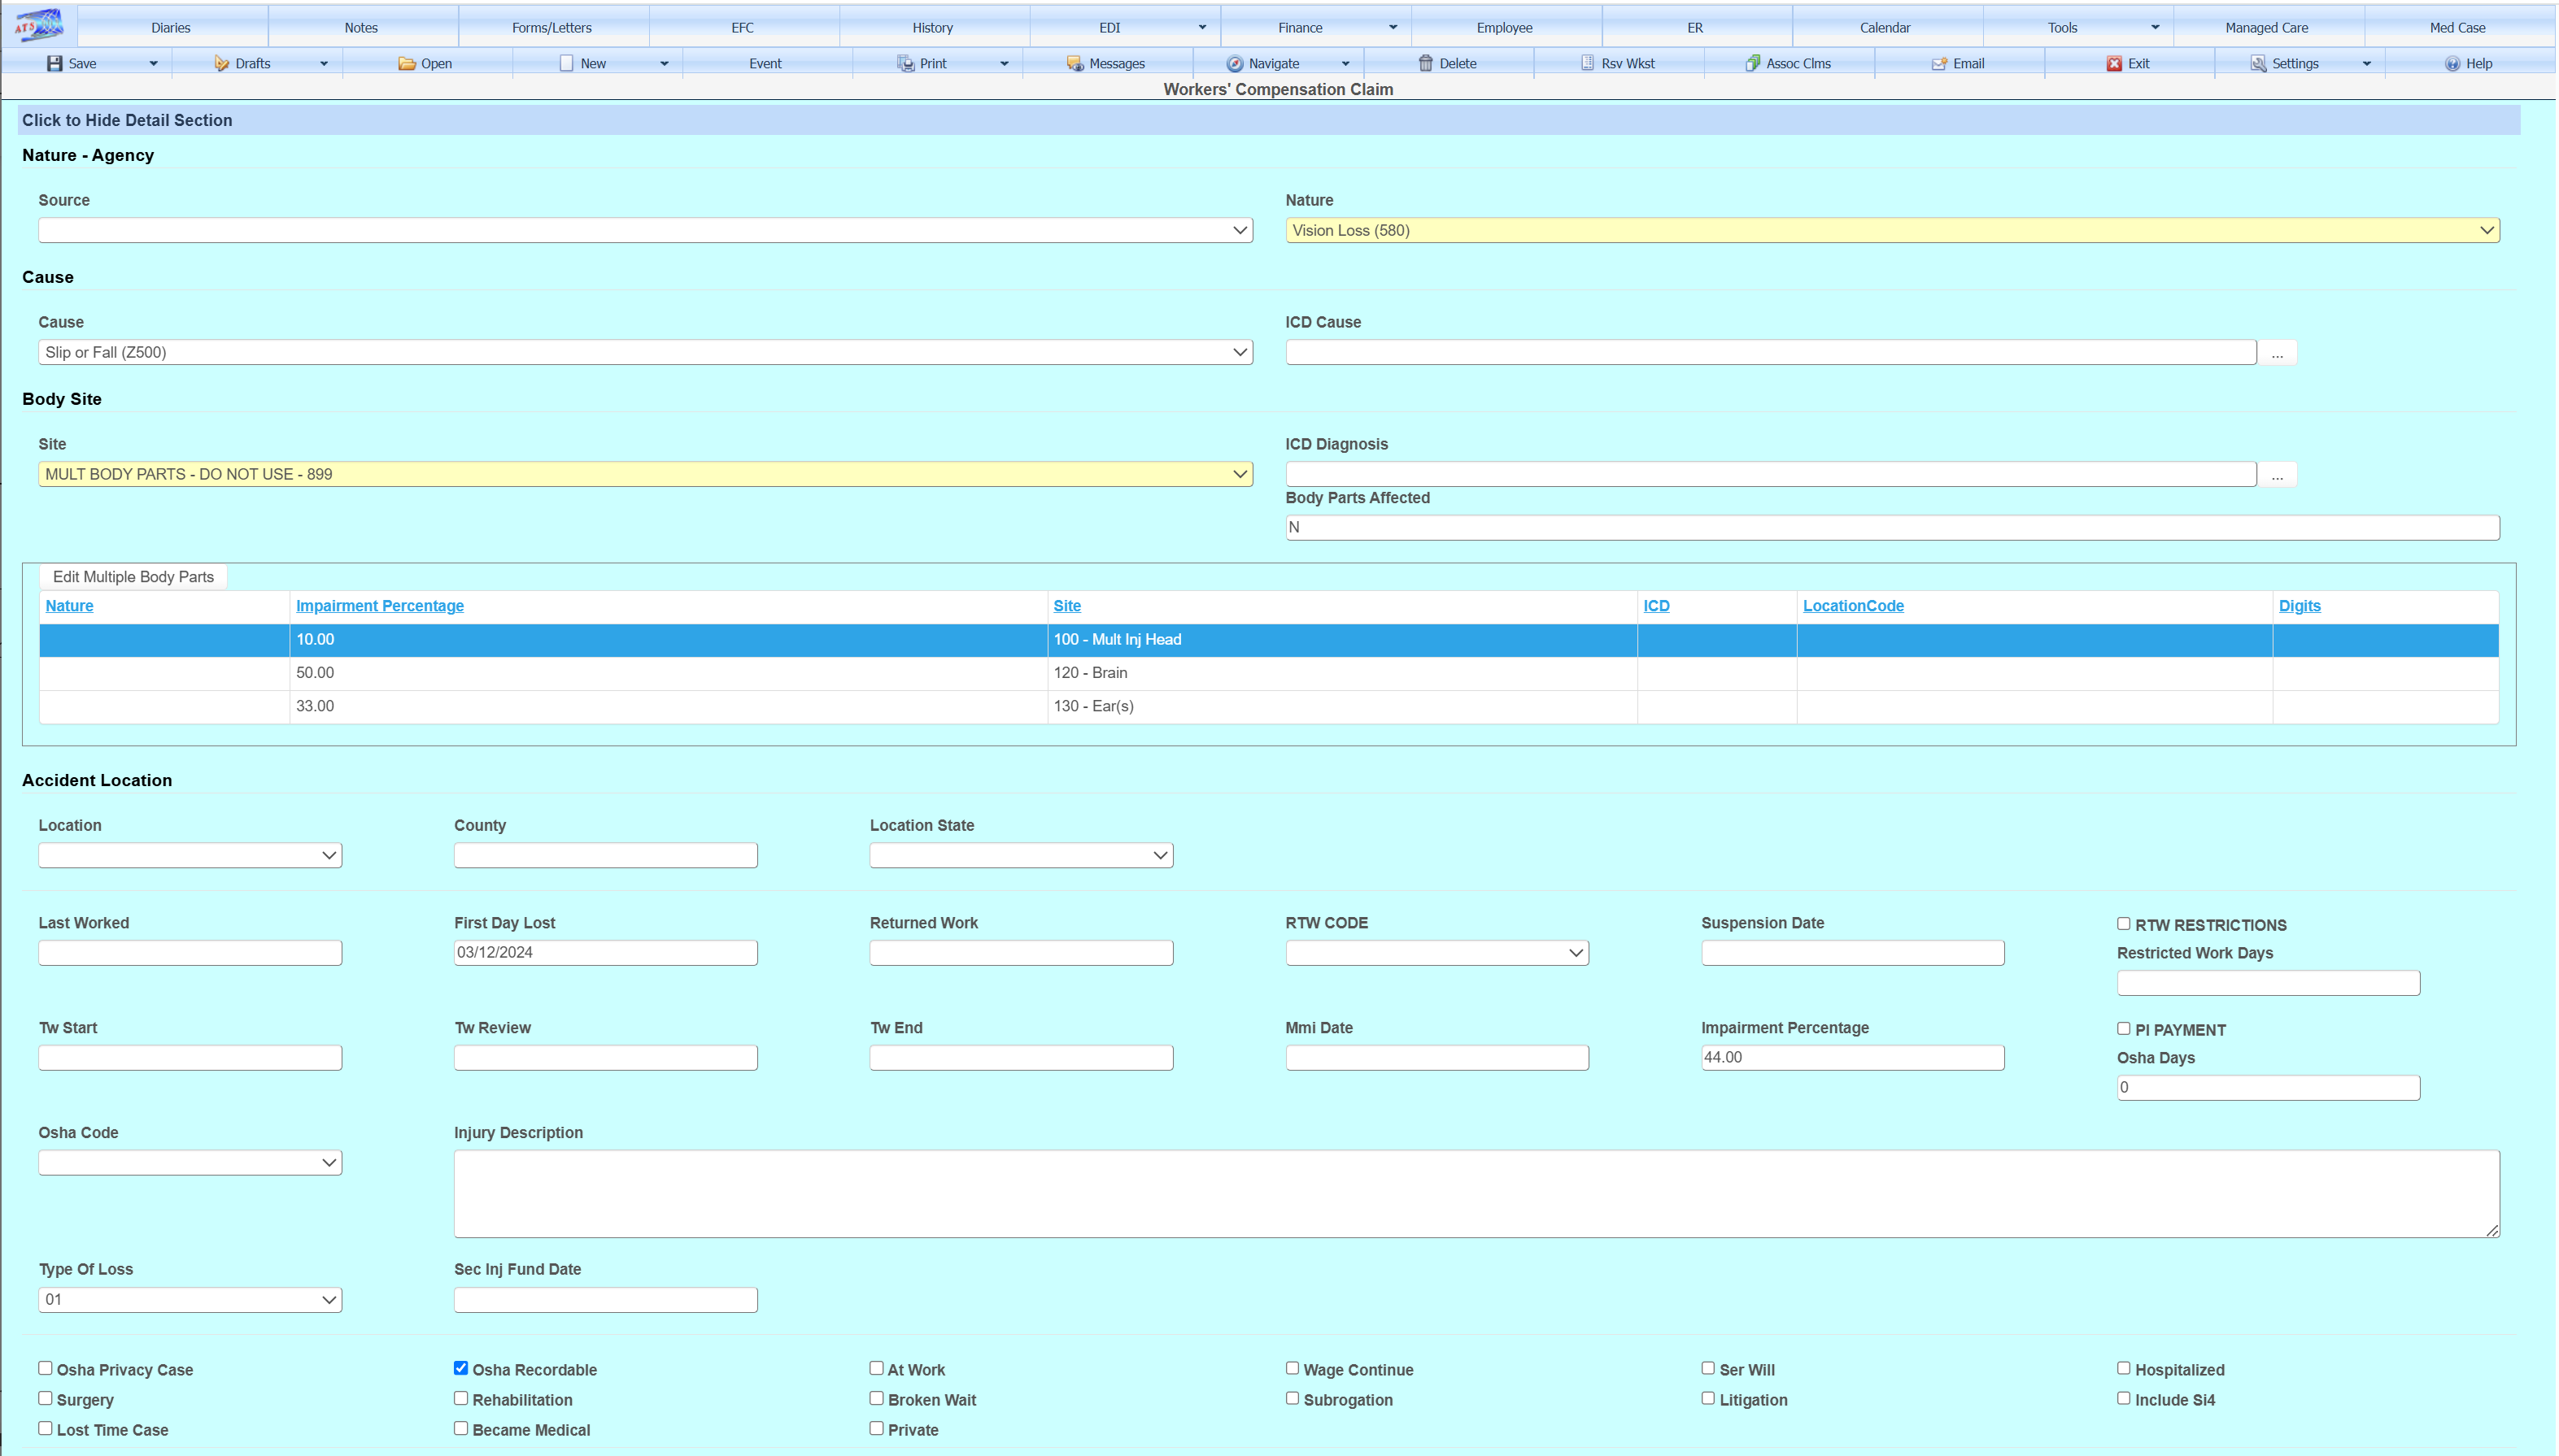Click the Open folder icon
Screen dimensions: 2559x1456
pyautogui.click(x=408, y=63)
